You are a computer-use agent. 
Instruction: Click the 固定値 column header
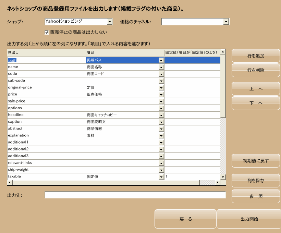pos(193,53)
